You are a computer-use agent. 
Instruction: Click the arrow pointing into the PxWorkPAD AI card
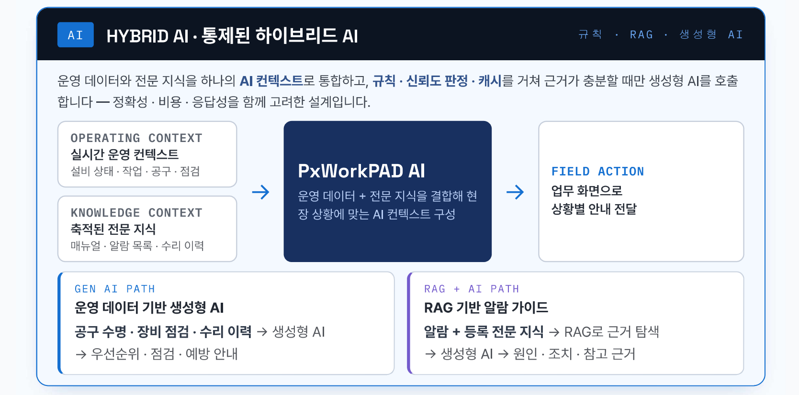[261, 192]
